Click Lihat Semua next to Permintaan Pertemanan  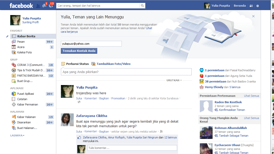251,96
